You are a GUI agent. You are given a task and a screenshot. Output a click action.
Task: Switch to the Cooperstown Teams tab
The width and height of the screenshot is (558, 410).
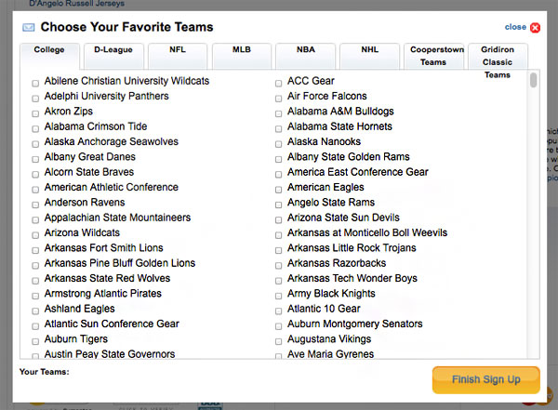[432, 56]
